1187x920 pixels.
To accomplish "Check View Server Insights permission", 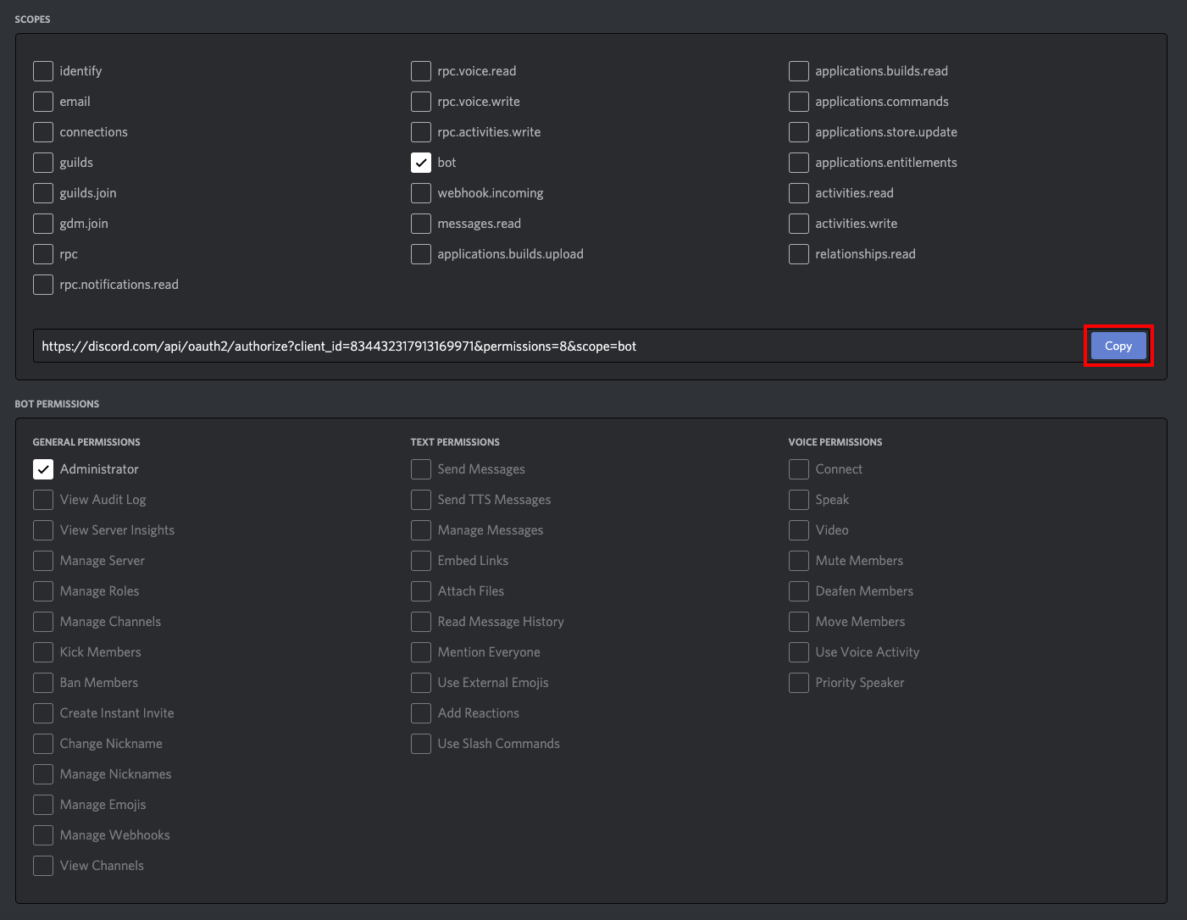I will coord(43,530).
